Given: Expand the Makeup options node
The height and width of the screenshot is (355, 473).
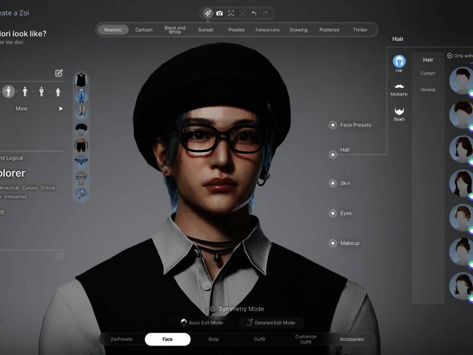Looking at the screenshot, I should click(333, 243).
